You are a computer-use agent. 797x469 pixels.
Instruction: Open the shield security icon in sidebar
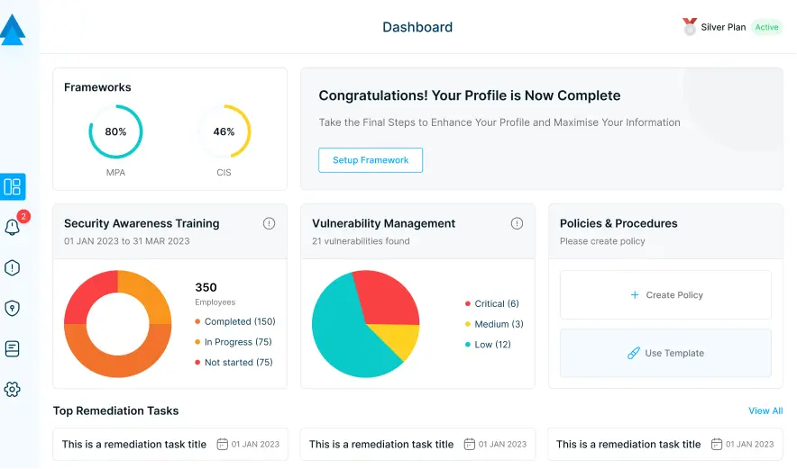point(13,308)
